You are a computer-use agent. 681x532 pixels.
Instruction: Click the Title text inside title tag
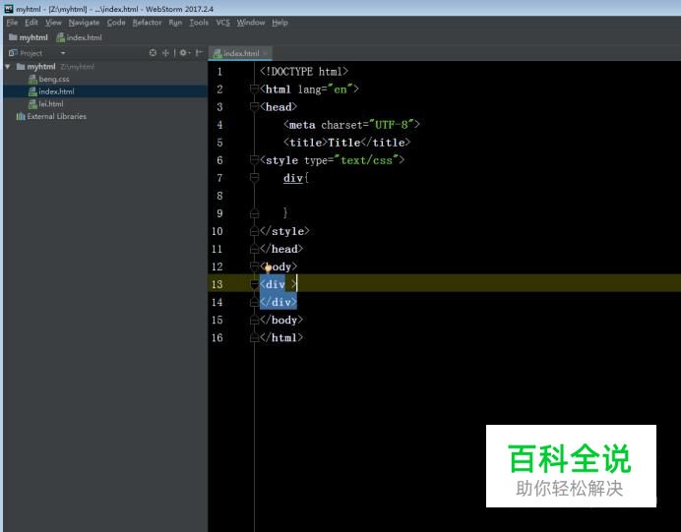click(x=344, y=143)
